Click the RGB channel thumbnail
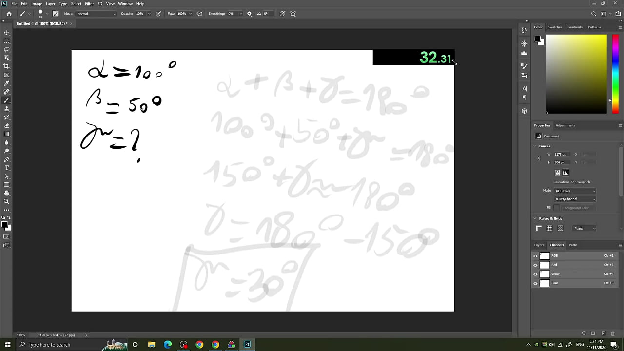 (x=545, y=255)
